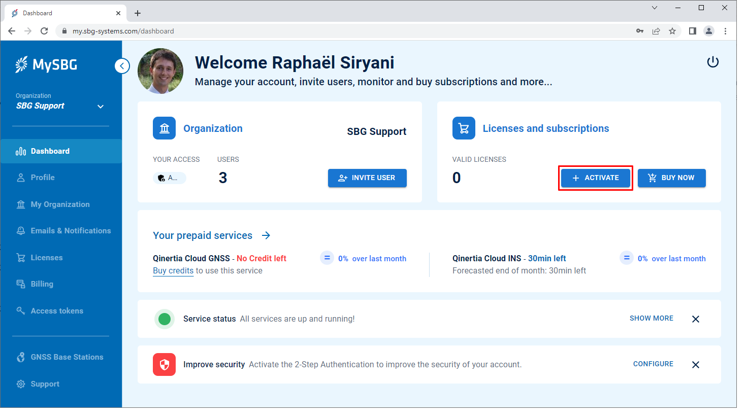This screenshot has width=747, height=418.
Task: Click the green Service status indicator
Action: [165, 319]
